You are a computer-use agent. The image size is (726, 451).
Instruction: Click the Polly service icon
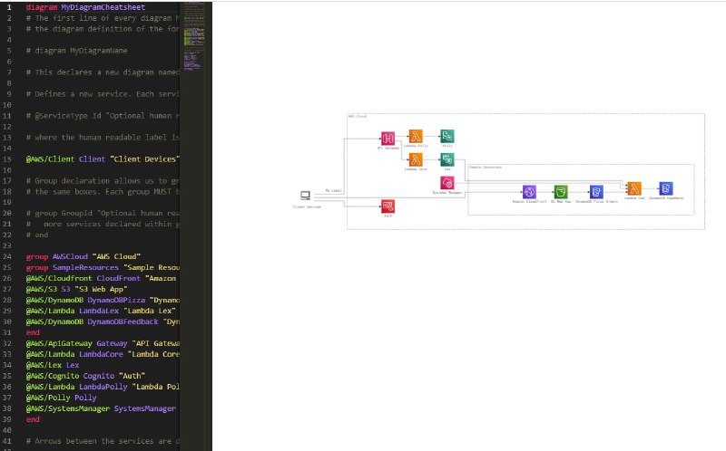(x=446, y=137)
